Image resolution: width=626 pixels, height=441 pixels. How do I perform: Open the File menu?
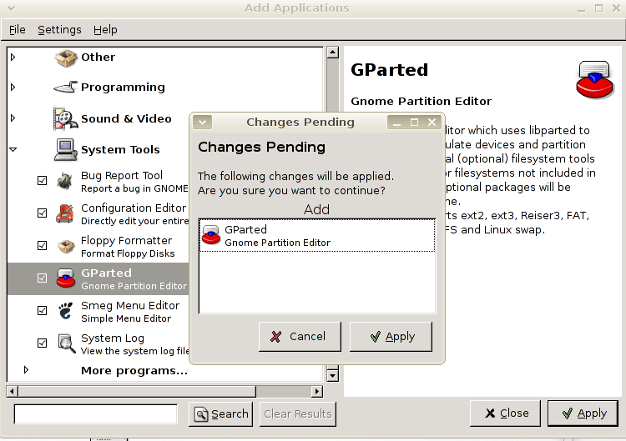click(18, 29)
